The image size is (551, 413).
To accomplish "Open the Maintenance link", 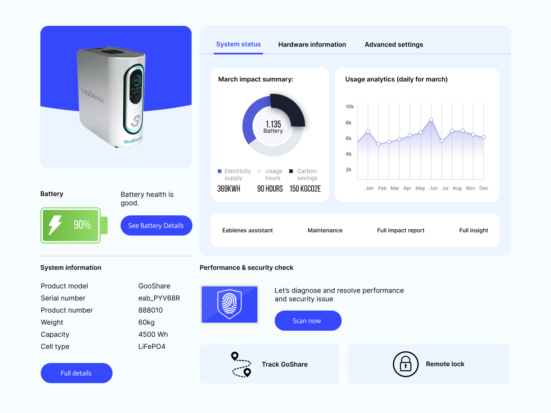I will pyautogui.click(x=325, y=230).
